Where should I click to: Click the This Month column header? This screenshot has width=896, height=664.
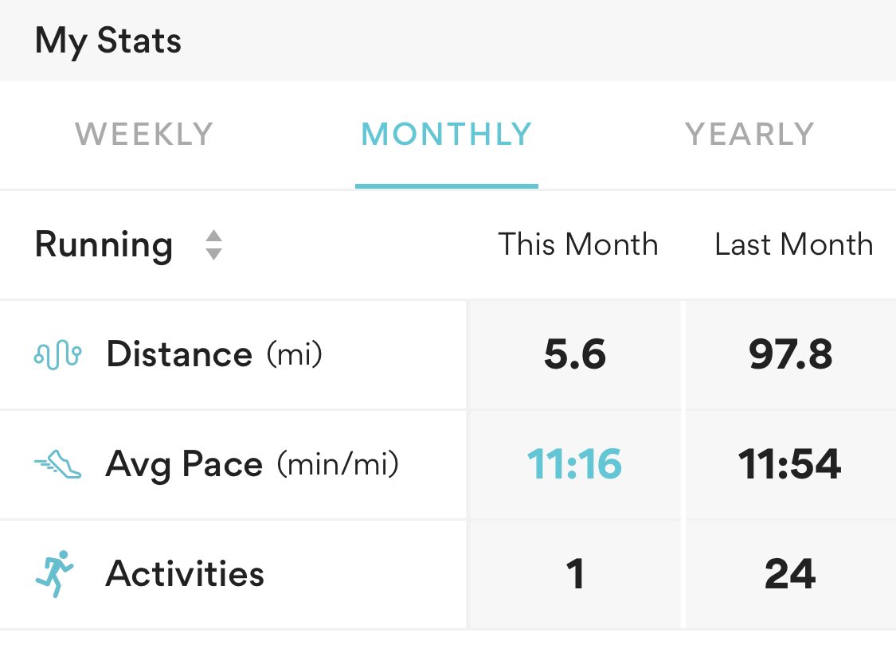pyautogui.click(x=577, y=244)
